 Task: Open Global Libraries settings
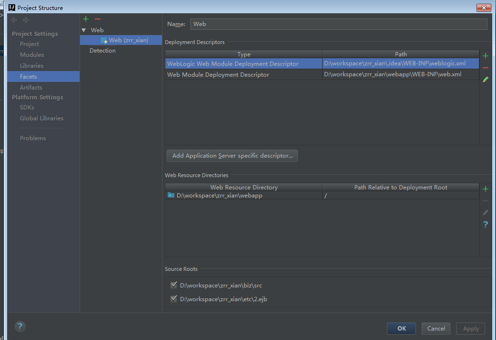[x=41, y=118]
